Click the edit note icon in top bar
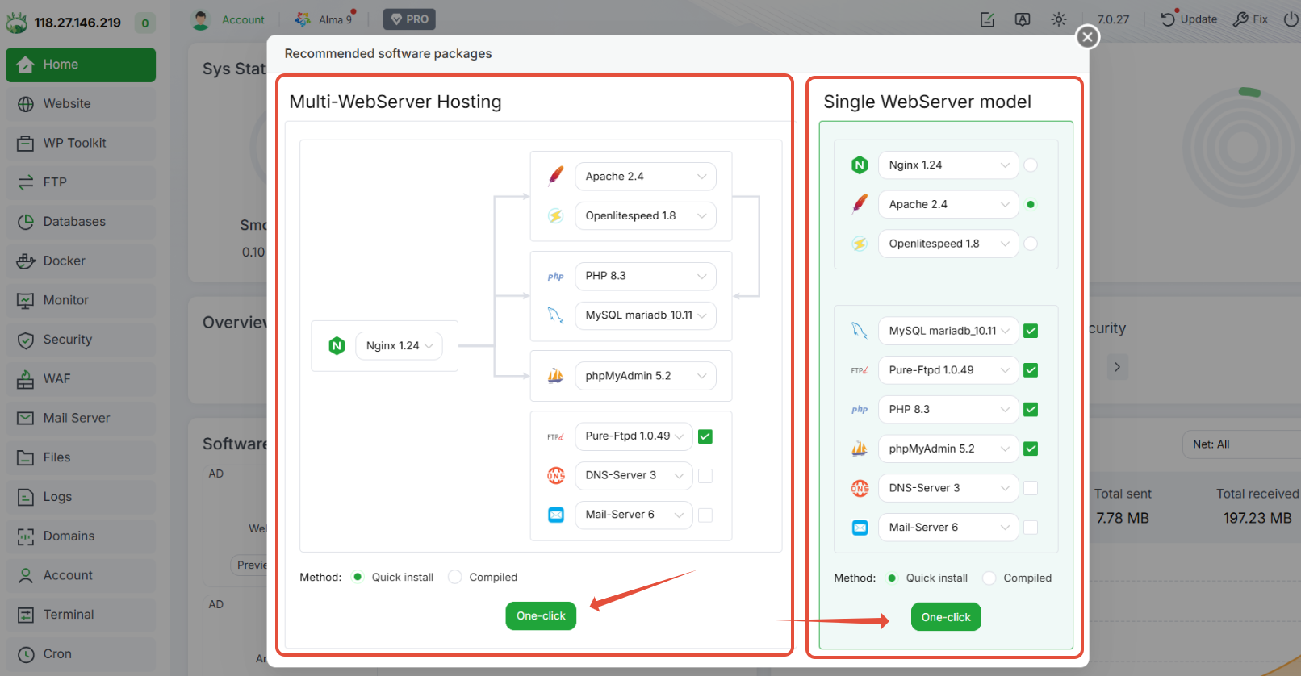The image size is (1301, 676). (x=987, y=19)
